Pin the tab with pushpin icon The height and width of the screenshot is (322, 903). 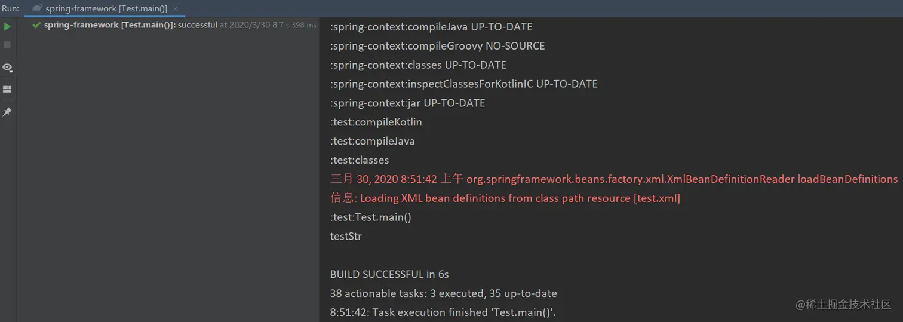point(7,112)
